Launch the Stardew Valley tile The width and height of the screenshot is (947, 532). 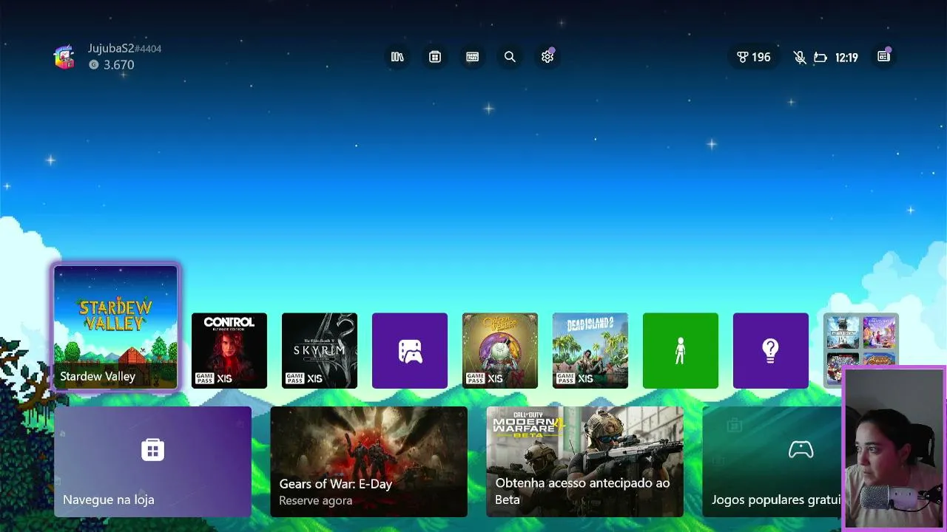[116, 327]
